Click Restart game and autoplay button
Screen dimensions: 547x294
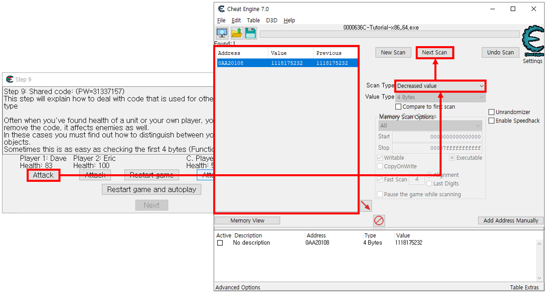pos(152,189)
